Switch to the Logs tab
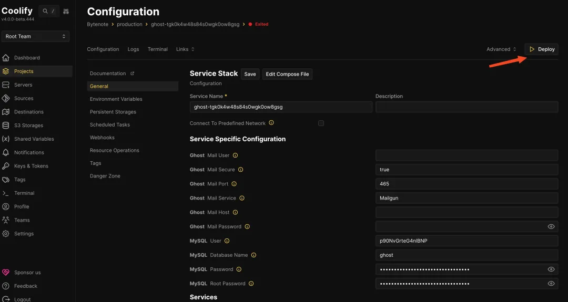Screen dimensions: 568x302 133,49
